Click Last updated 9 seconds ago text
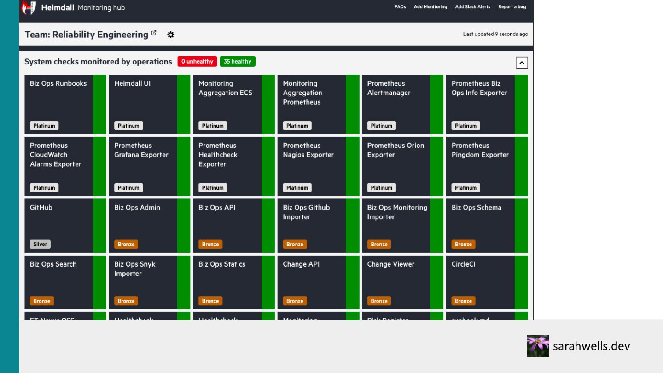This screenshot has height=373, width=663. pyautogui.click(x=495, y=34)
